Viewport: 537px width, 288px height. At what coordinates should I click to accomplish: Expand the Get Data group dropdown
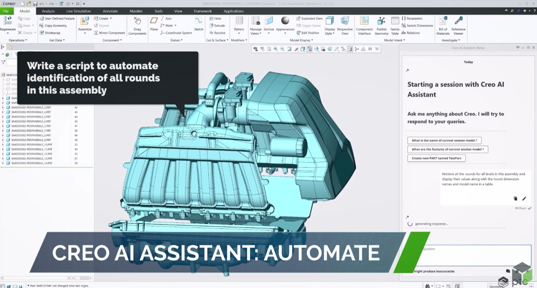click(x=57, y=40)
